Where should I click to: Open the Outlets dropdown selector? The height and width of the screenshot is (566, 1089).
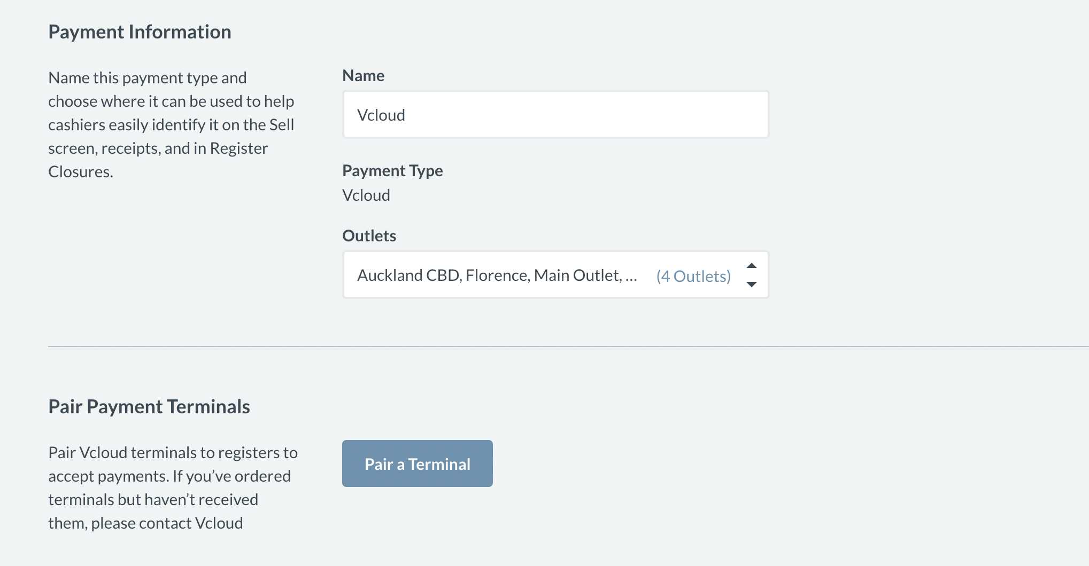(x=555, y=275)
